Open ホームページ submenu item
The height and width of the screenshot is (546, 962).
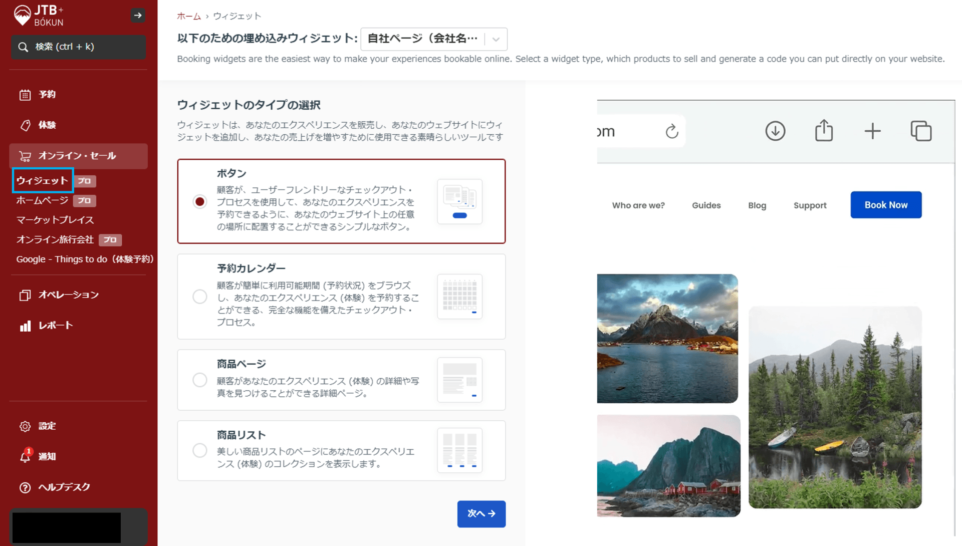pos(42,200)
